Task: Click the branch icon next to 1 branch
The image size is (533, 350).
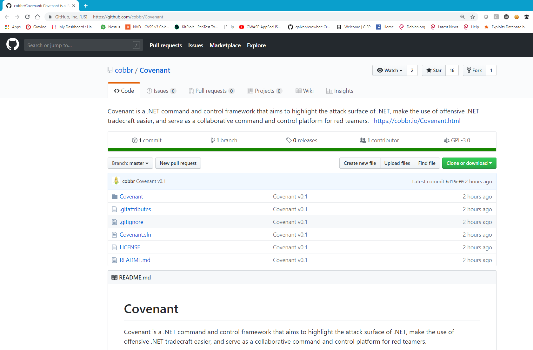Action: coord(213,140)
